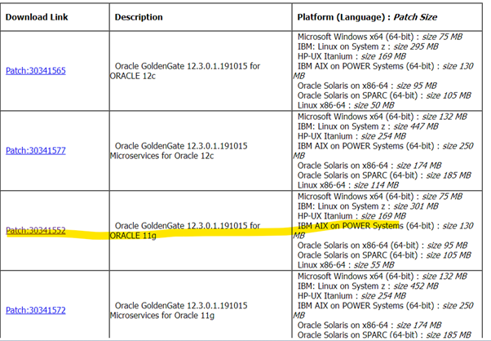Image resolution: width=491 pixels, height=341 pixels.
Task: Open the Patch:30341565 download link
Action: (x=35, y=71)
